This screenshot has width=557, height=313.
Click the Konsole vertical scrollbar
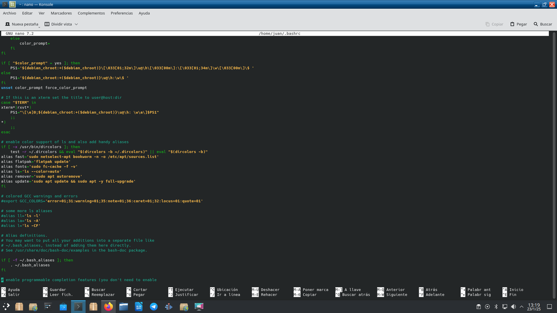(555, 165)
